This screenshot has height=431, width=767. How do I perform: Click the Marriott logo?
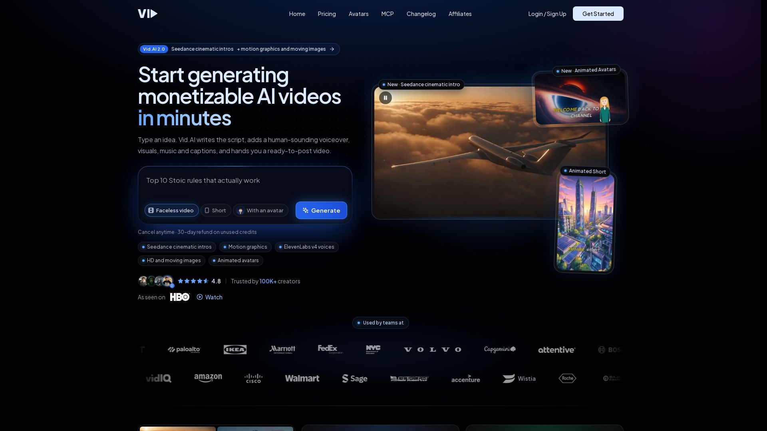pyautogui.click(x=282, y=350)
